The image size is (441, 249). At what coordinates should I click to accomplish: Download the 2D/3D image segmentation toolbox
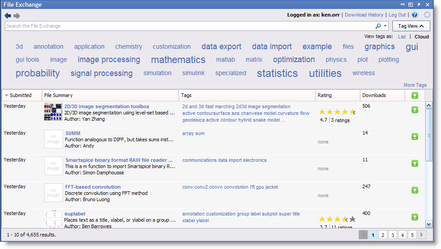click(x=415, y=110)
